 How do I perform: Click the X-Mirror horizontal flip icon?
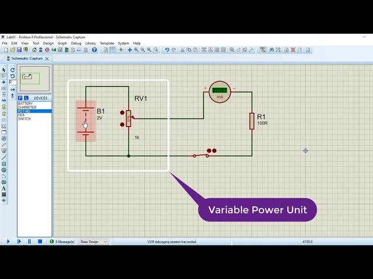13,90
